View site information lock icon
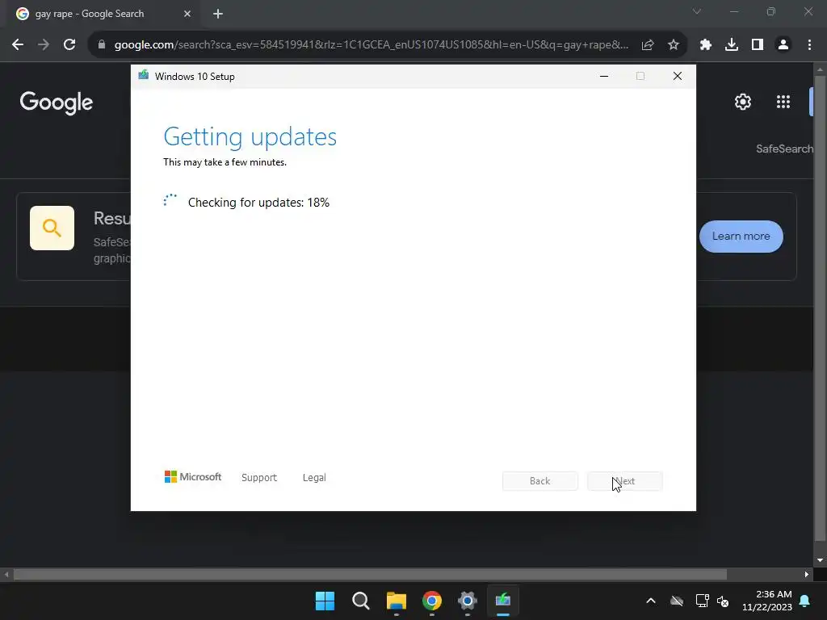This screenshot has height=620, width=827. point(102,45)
